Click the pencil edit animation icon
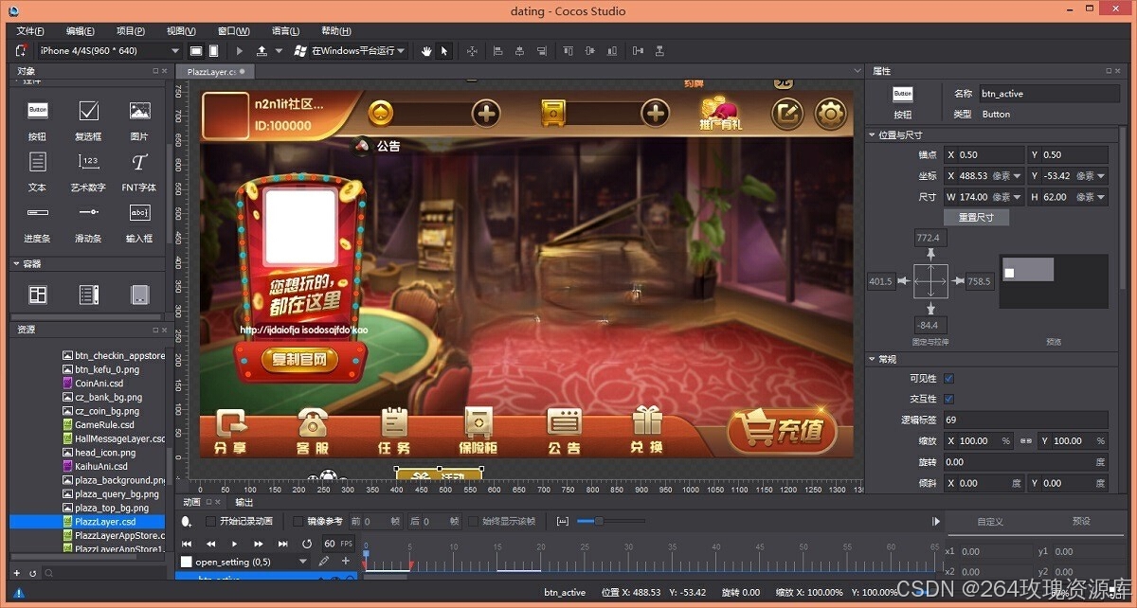1137x608 pixels. [x=324, y=562]
